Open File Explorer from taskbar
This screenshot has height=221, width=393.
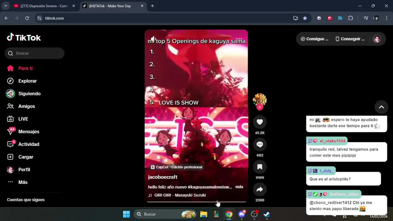[204, 214]
